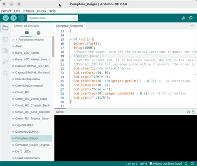Open the Circuit_RC_Calcul_Capa sketch
Image resolution: width=197 pixels, height=166 pixels.
tap(31, 99)
